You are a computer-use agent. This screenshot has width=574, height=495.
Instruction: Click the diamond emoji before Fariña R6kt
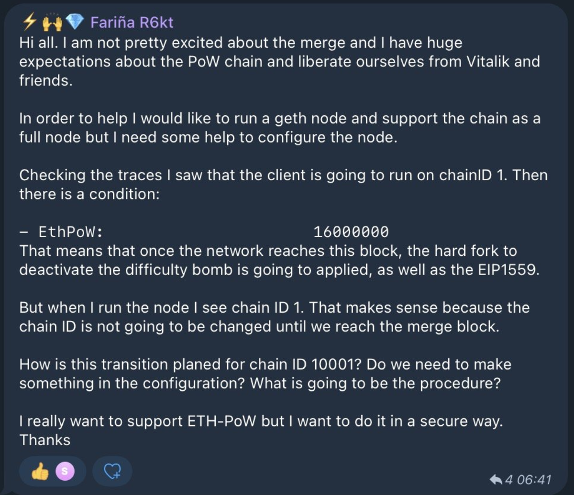coord(74,22)
